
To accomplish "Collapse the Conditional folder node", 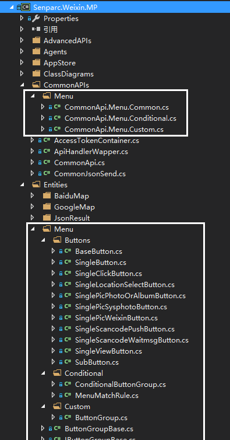I will 44,373.
